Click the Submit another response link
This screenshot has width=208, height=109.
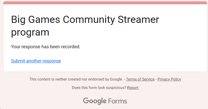point(36,61)
